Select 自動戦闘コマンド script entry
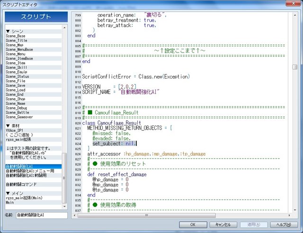Image resolution: width=303 pixels, height=233 pixels. 34,184
